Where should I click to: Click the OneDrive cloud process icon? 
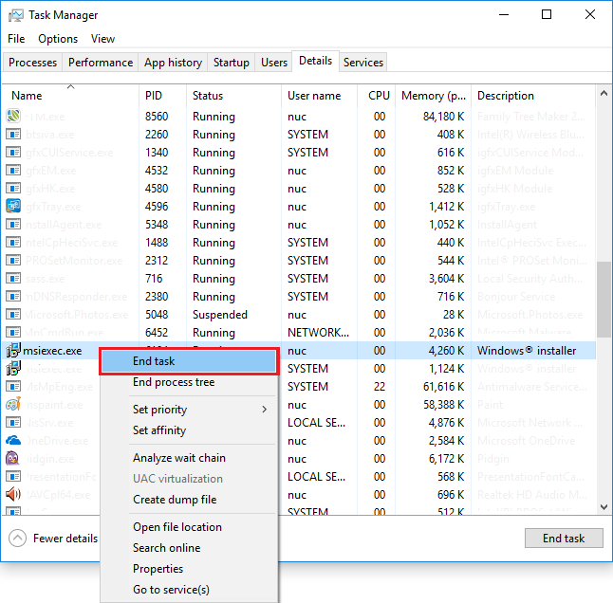coord(13,440)
